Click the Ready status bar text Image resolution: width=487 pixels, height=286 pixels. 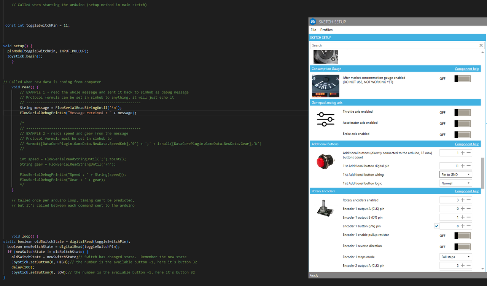pos(314,275)
